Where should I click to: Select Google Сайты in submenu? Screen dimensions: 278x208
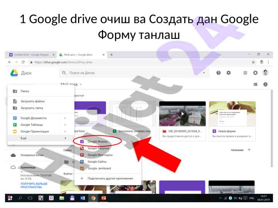point(108,162)
